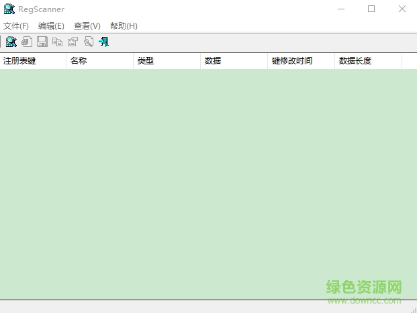The image size is (417, 313).
Task: Open the 查看(V) menu
Action: pos(87,26)
